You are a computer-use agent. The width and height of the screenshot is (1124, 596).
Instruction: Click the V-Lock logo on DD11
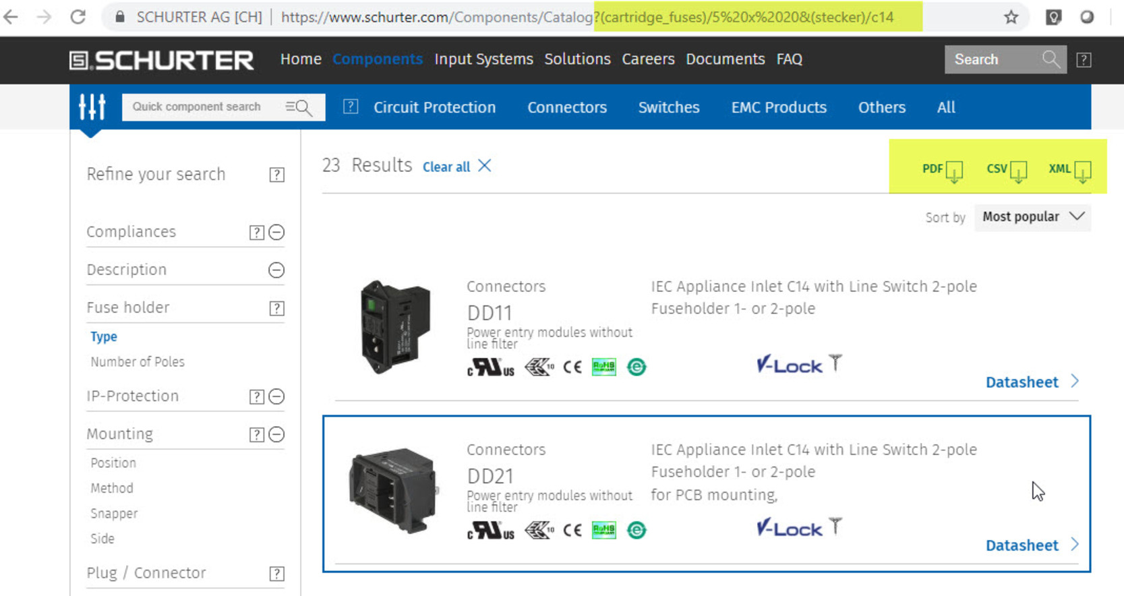coord(799,365)
